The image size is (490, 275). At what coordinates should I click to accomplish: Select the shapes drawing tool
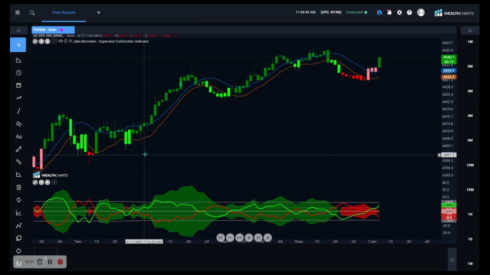(x=19, y=124)
